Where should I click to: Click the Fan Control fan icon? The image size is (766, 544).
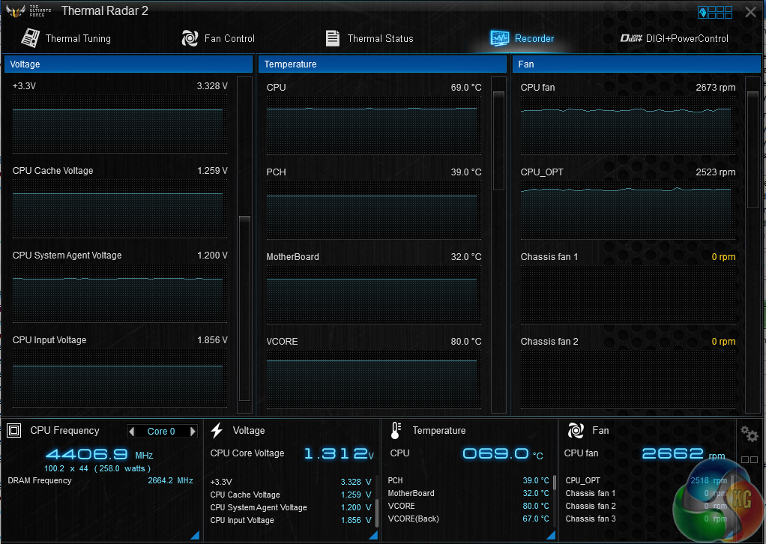(190, 38)
